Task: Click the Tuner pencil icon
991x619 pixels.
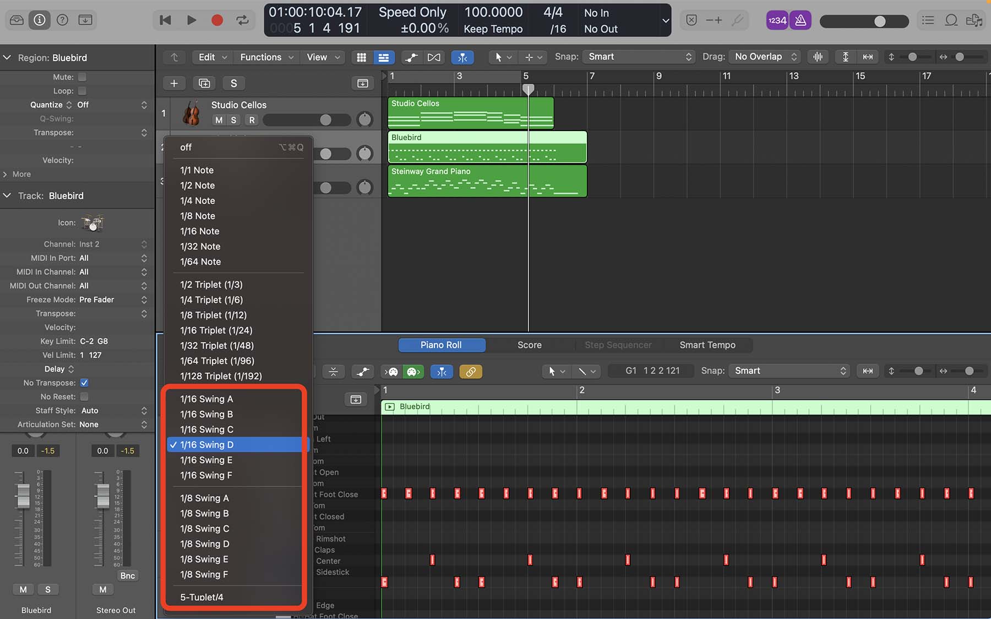Action: pos(738,20)
